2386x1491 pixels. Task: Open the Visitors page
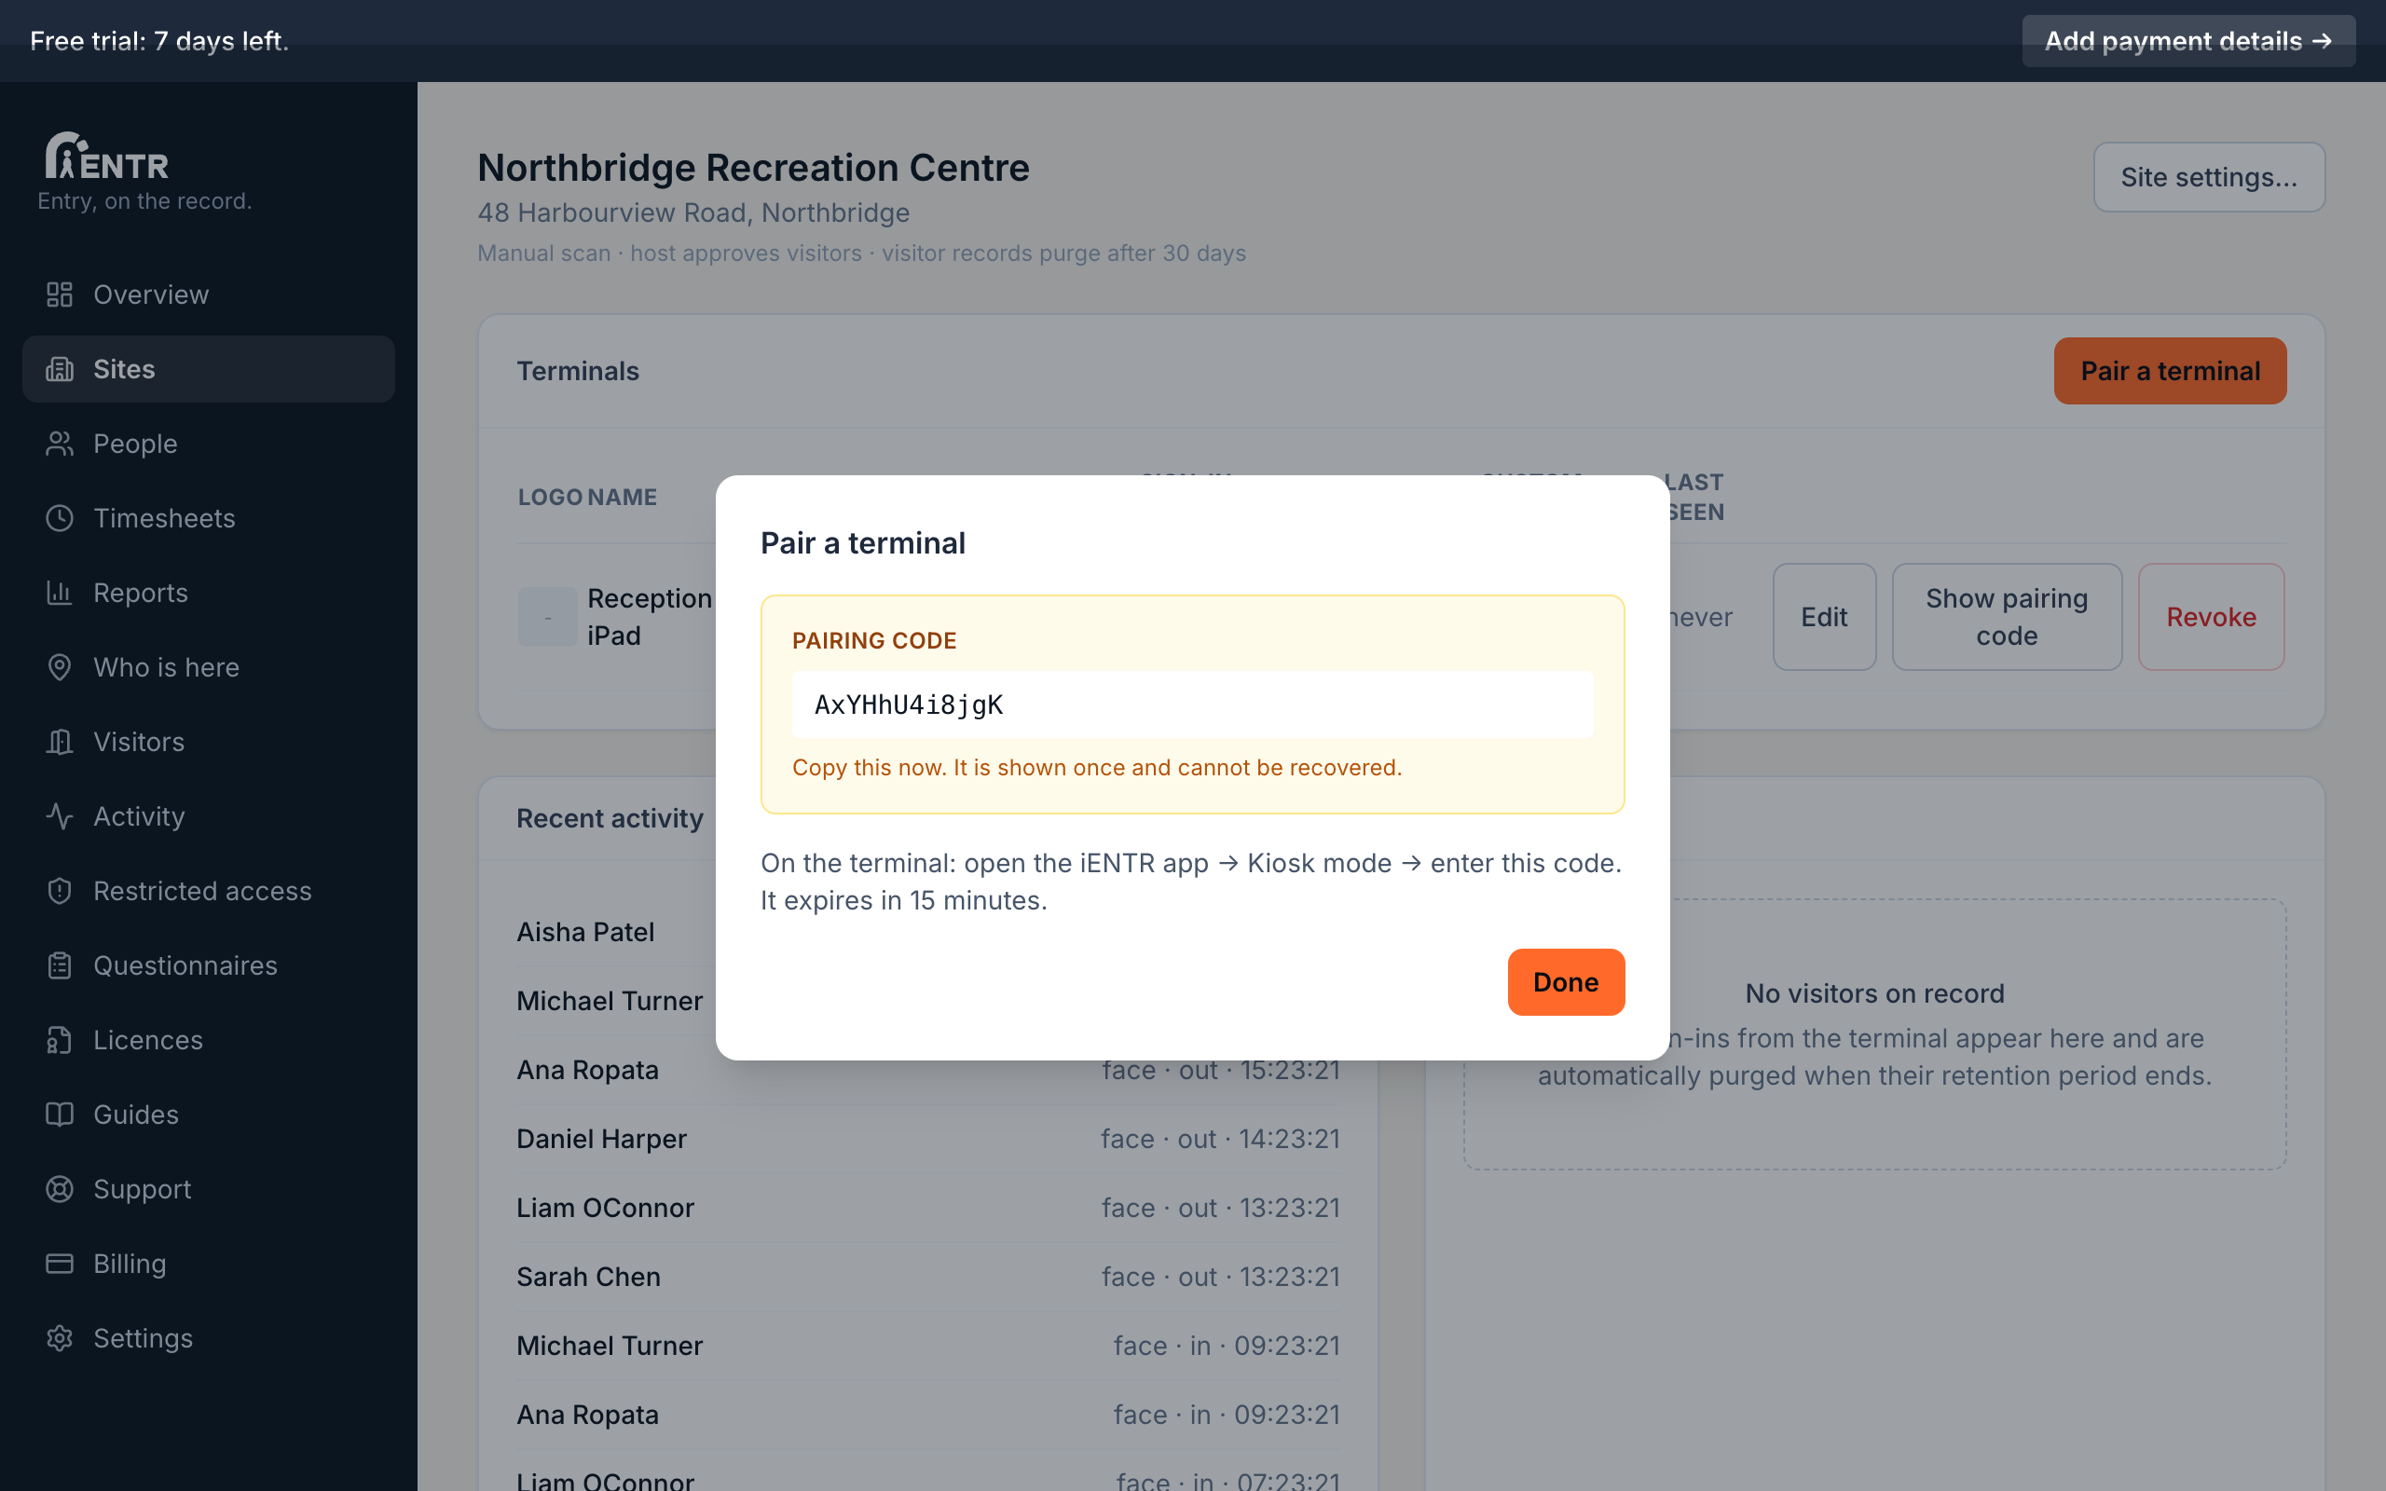click(208, 742)
